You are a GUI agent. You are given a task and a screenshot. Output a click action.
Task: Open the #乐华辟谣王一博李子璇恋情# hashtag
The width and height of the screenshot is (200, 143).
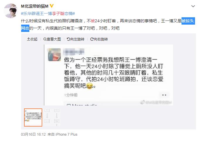pos(48,13)
